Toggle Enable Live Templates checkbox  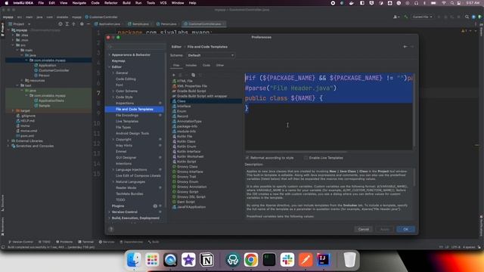click(x=306, y=158)
